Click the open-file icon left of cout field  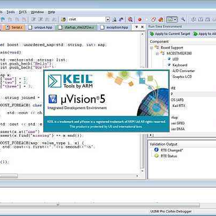[64, 19]
